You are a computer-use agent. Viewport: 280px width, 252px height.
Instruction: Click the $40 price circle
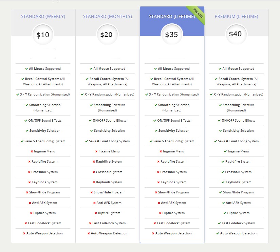click(x=236, y=34)
